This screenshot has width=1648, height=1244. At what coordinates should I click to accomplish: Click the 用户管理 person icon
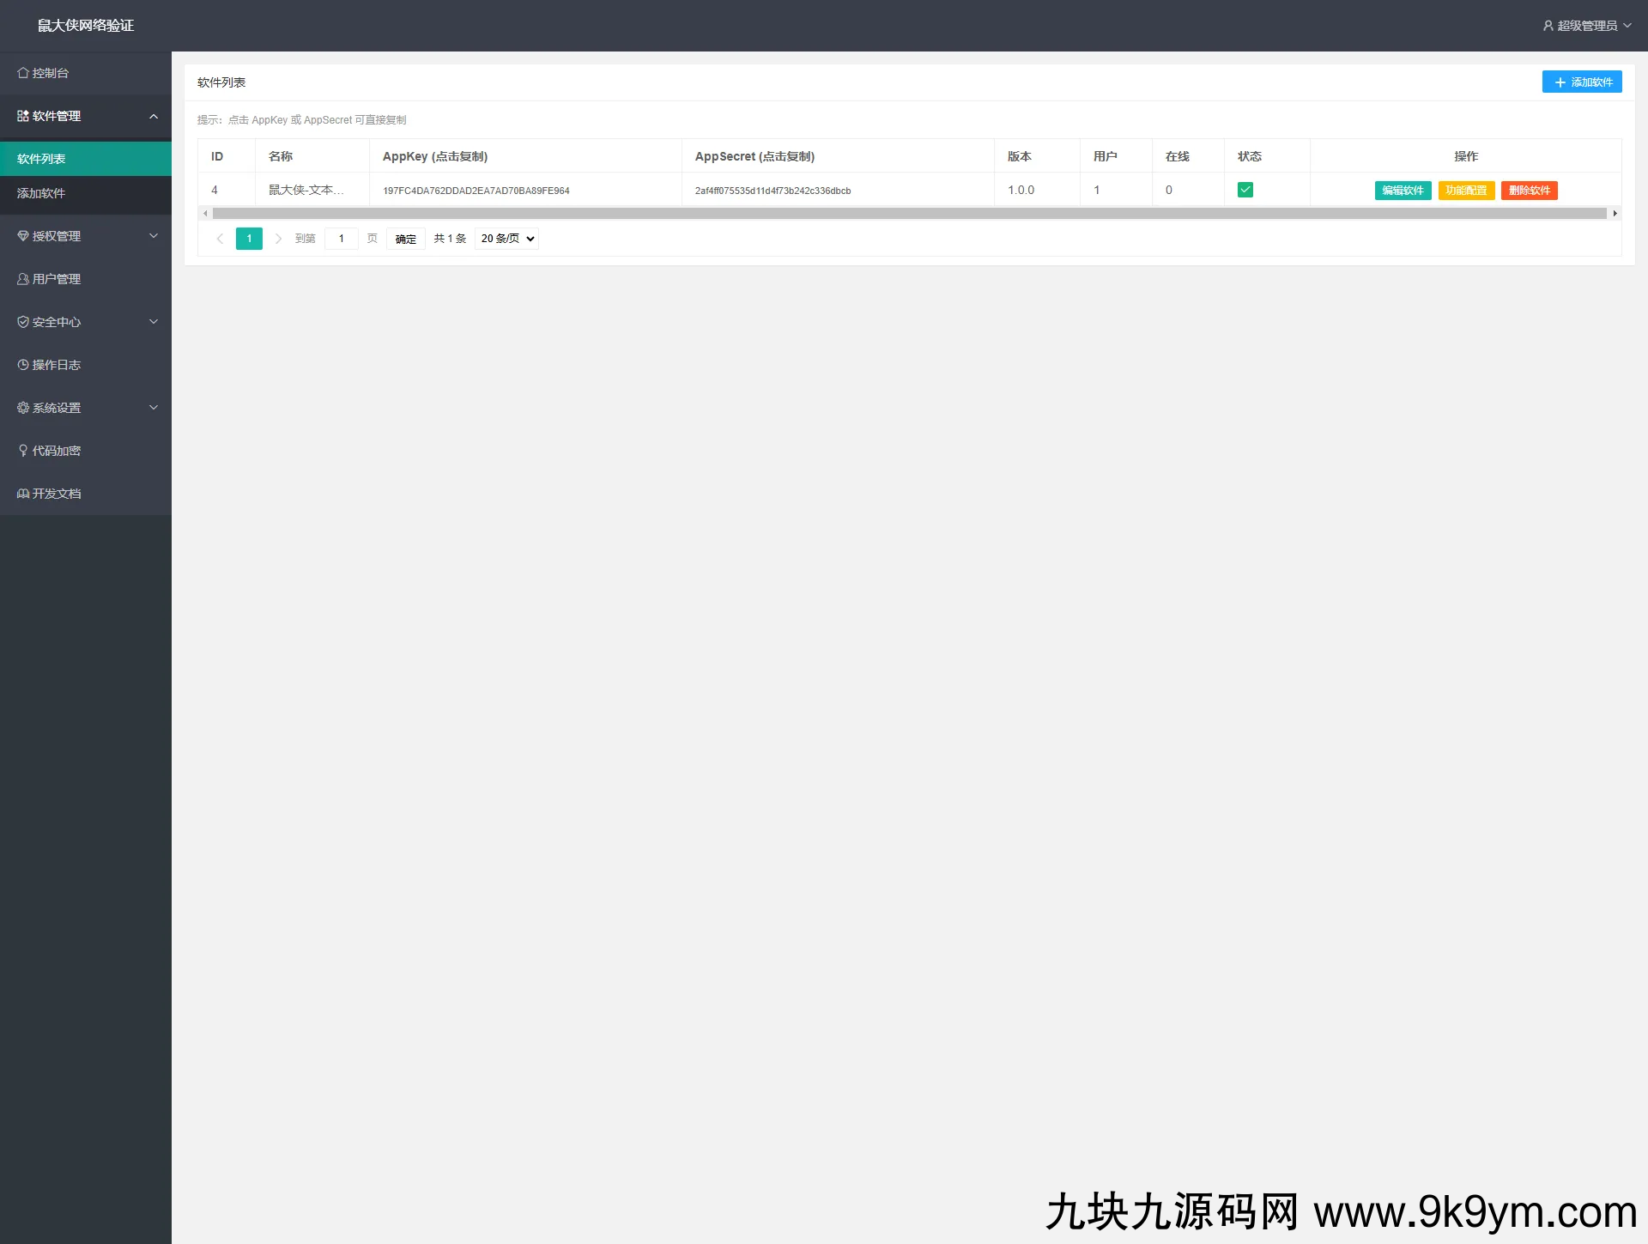(23, 279)
